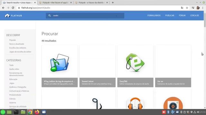Image resolution: width=206 pixels, height=115 pixels.
Task: Select the Todo category
Action: coord(11,65)
